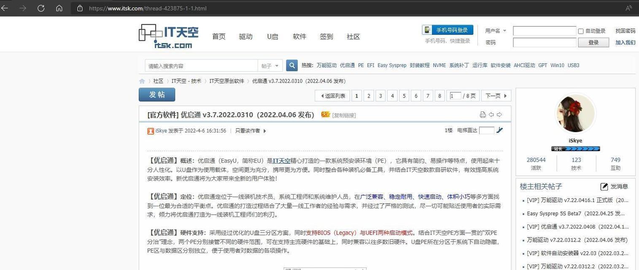Screen dimensions: 639x270
Task: Click the thread badge icon beside title
Action: [x=325, y=114]
